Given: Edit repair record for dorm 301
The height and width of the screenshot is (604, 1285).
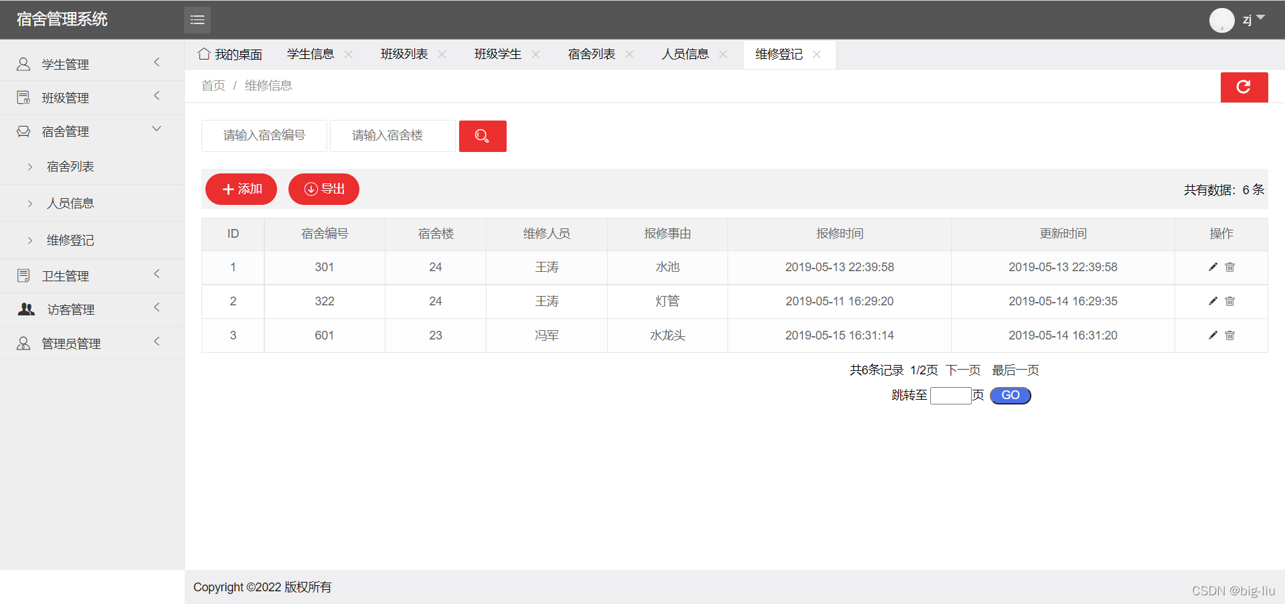Looking at the screenshot, I should [x=1213, y=267].
